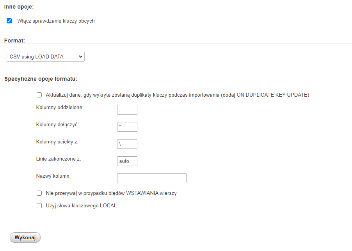The image size is (352, 251).
Task: Click the Linie zakończone z label
Action: (59, 159)
